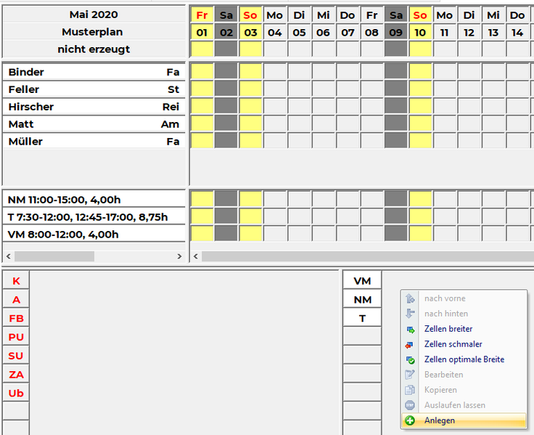Screen dimensions: 534x435
Task: Click the nach vorne arrow icon
Action: [410, 298]
